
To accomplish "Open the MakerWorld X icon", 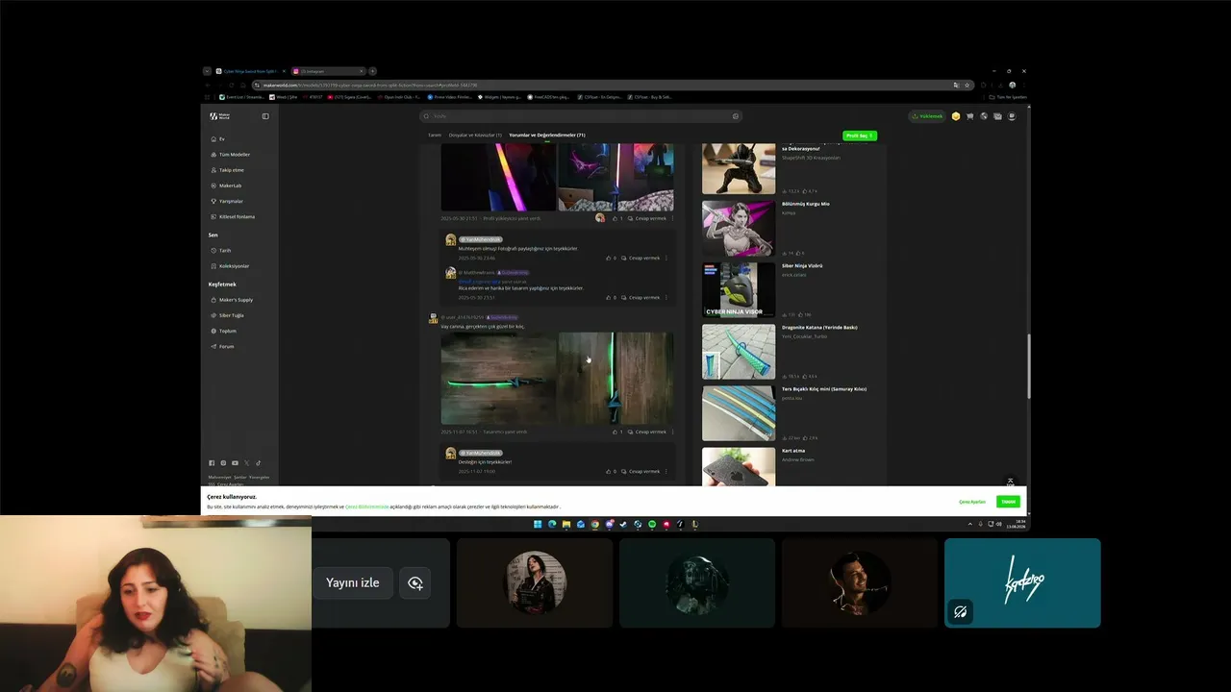I will click(x=247, y=463).
